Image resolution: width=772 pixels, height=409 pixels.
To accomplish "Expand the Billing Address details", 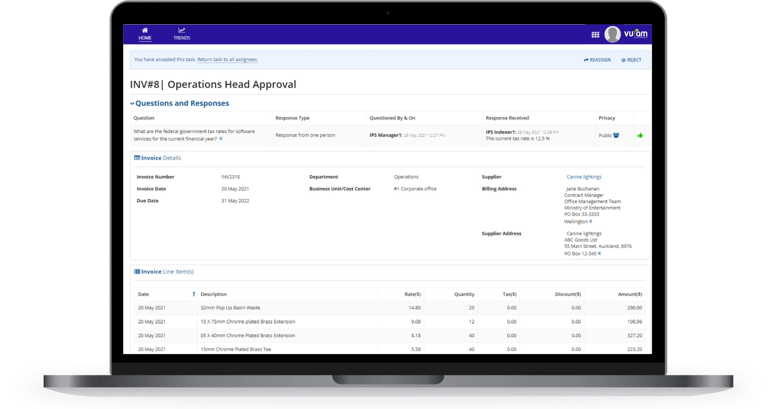I will (591, 221).
